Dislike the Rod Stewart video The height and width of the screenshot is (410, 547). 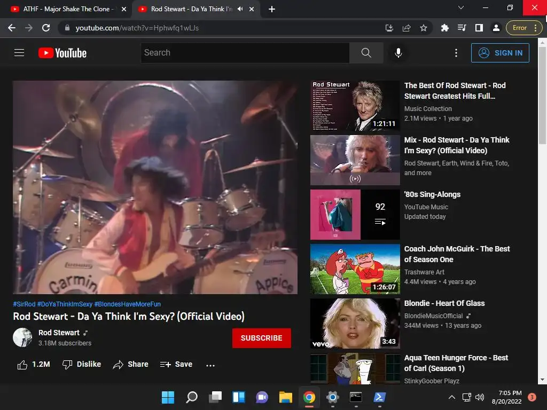click(82, 364)
